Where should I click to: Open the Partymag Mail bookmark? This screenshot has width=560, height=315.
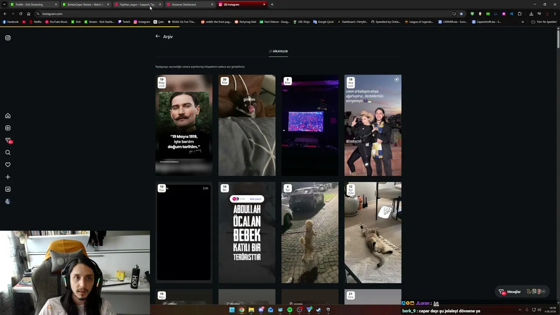tap(245, 22)
